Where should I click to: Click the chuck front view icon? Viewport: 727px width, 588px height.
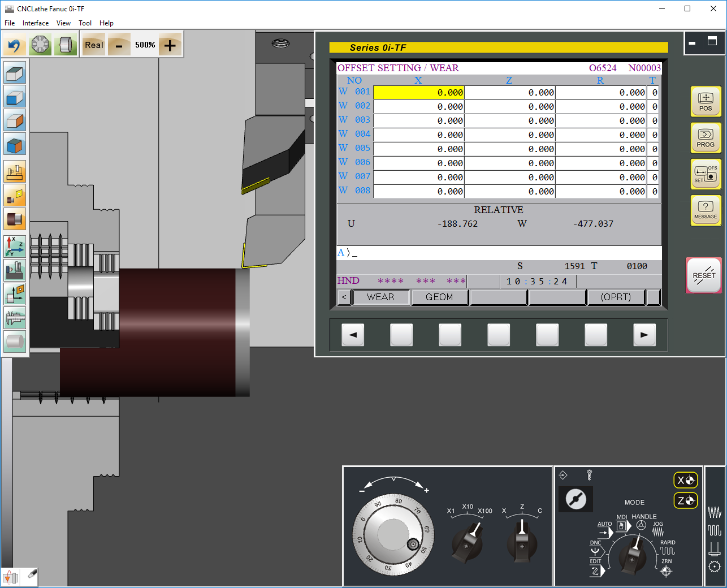(40, 45)
